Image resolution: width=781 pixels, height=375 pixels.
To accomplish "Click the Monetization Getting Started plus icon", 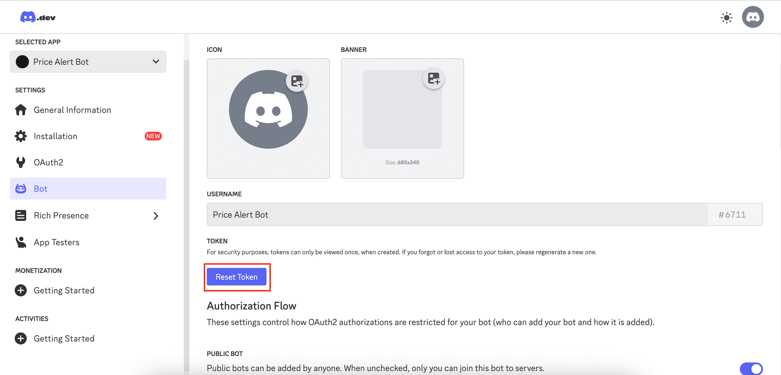I will point(20,290).
